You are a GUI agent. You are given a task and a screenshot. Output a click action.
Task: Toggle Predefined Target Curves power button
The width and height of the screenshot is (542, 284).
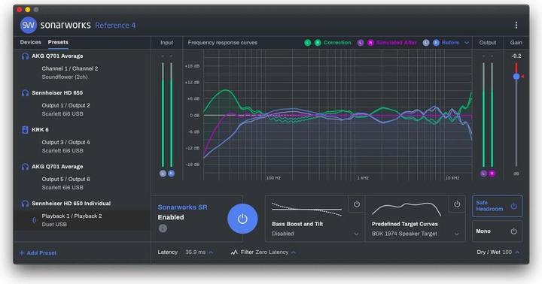tap(457, 204)
